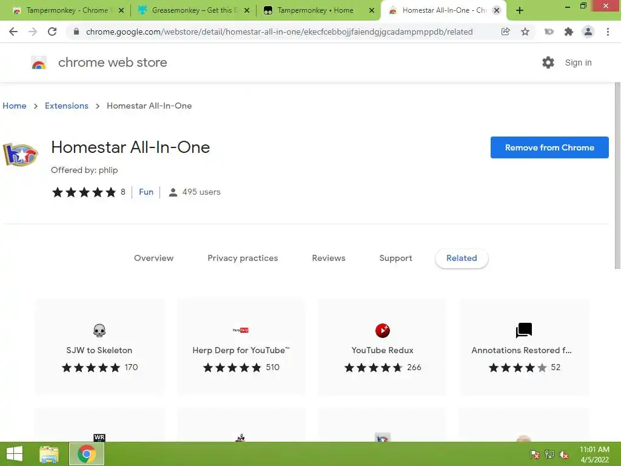Open the Reviews tab
The width and height of the screenshot is (621, 466).
tap(329, 258)
